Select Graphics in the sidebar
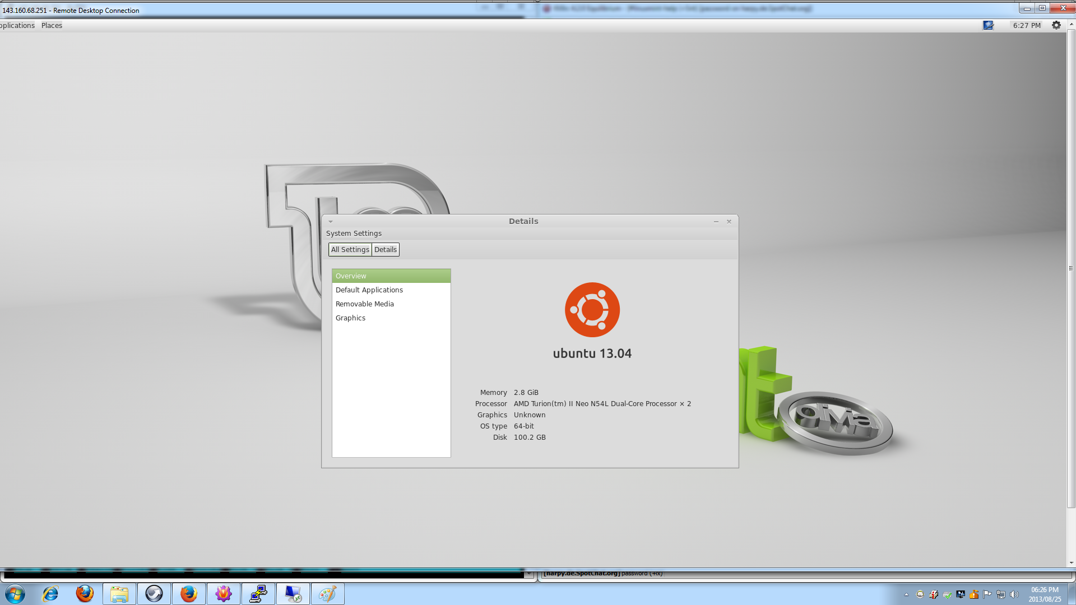This screenshot has height=605, width=1076. tap(391, 318)
